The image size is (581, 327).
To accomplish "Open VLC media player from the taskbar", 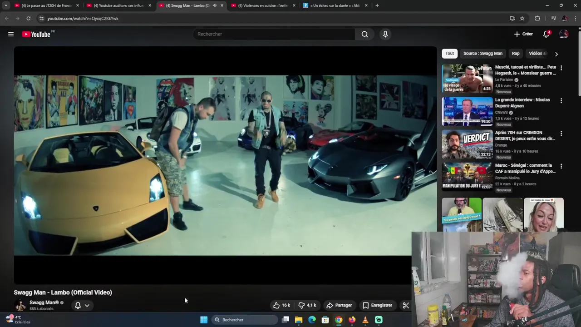I will click(x=365, y=320).
